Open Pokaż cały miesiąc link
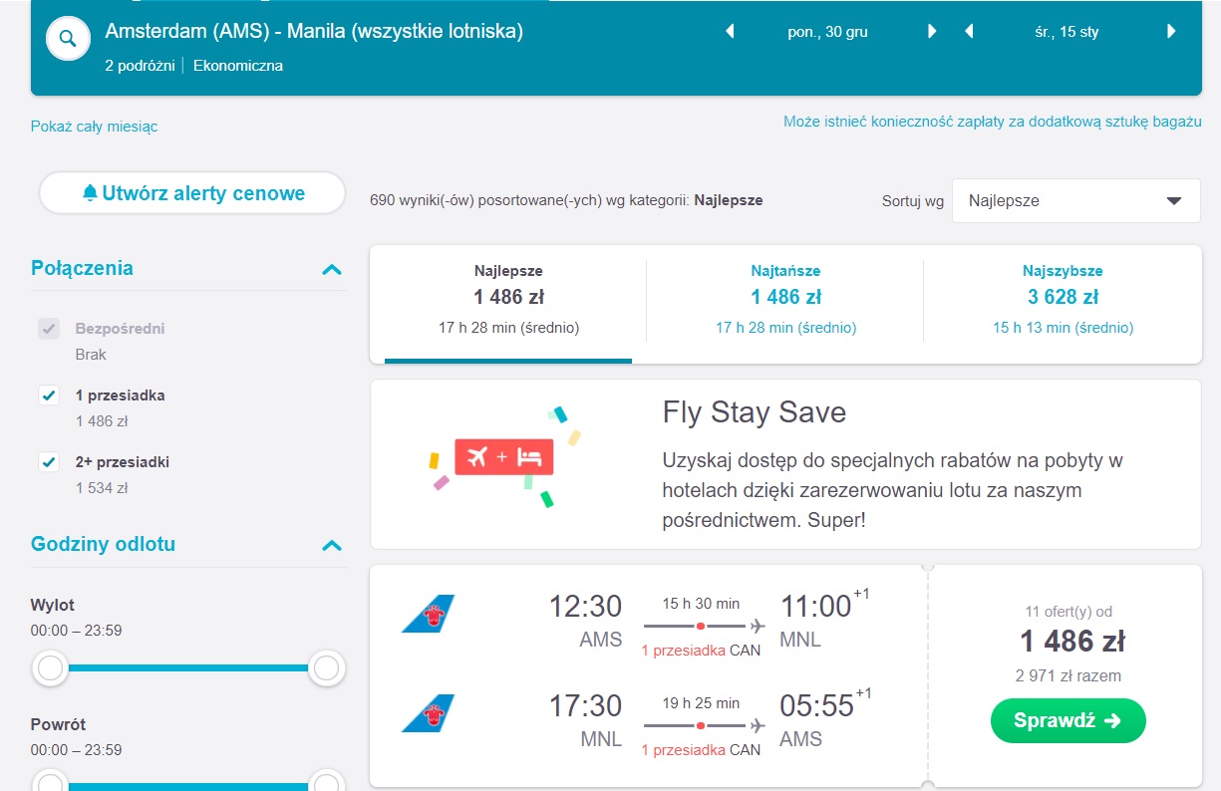Screen dimensions: 1221x791 coord(94,127)
